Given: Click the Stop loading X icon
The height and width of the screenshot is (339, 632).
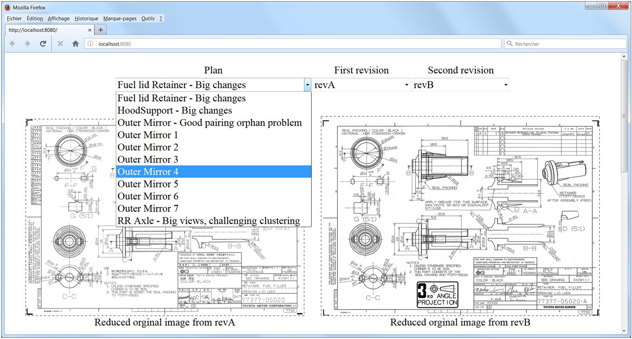Looking at the screenshot, I should [60, 44].
